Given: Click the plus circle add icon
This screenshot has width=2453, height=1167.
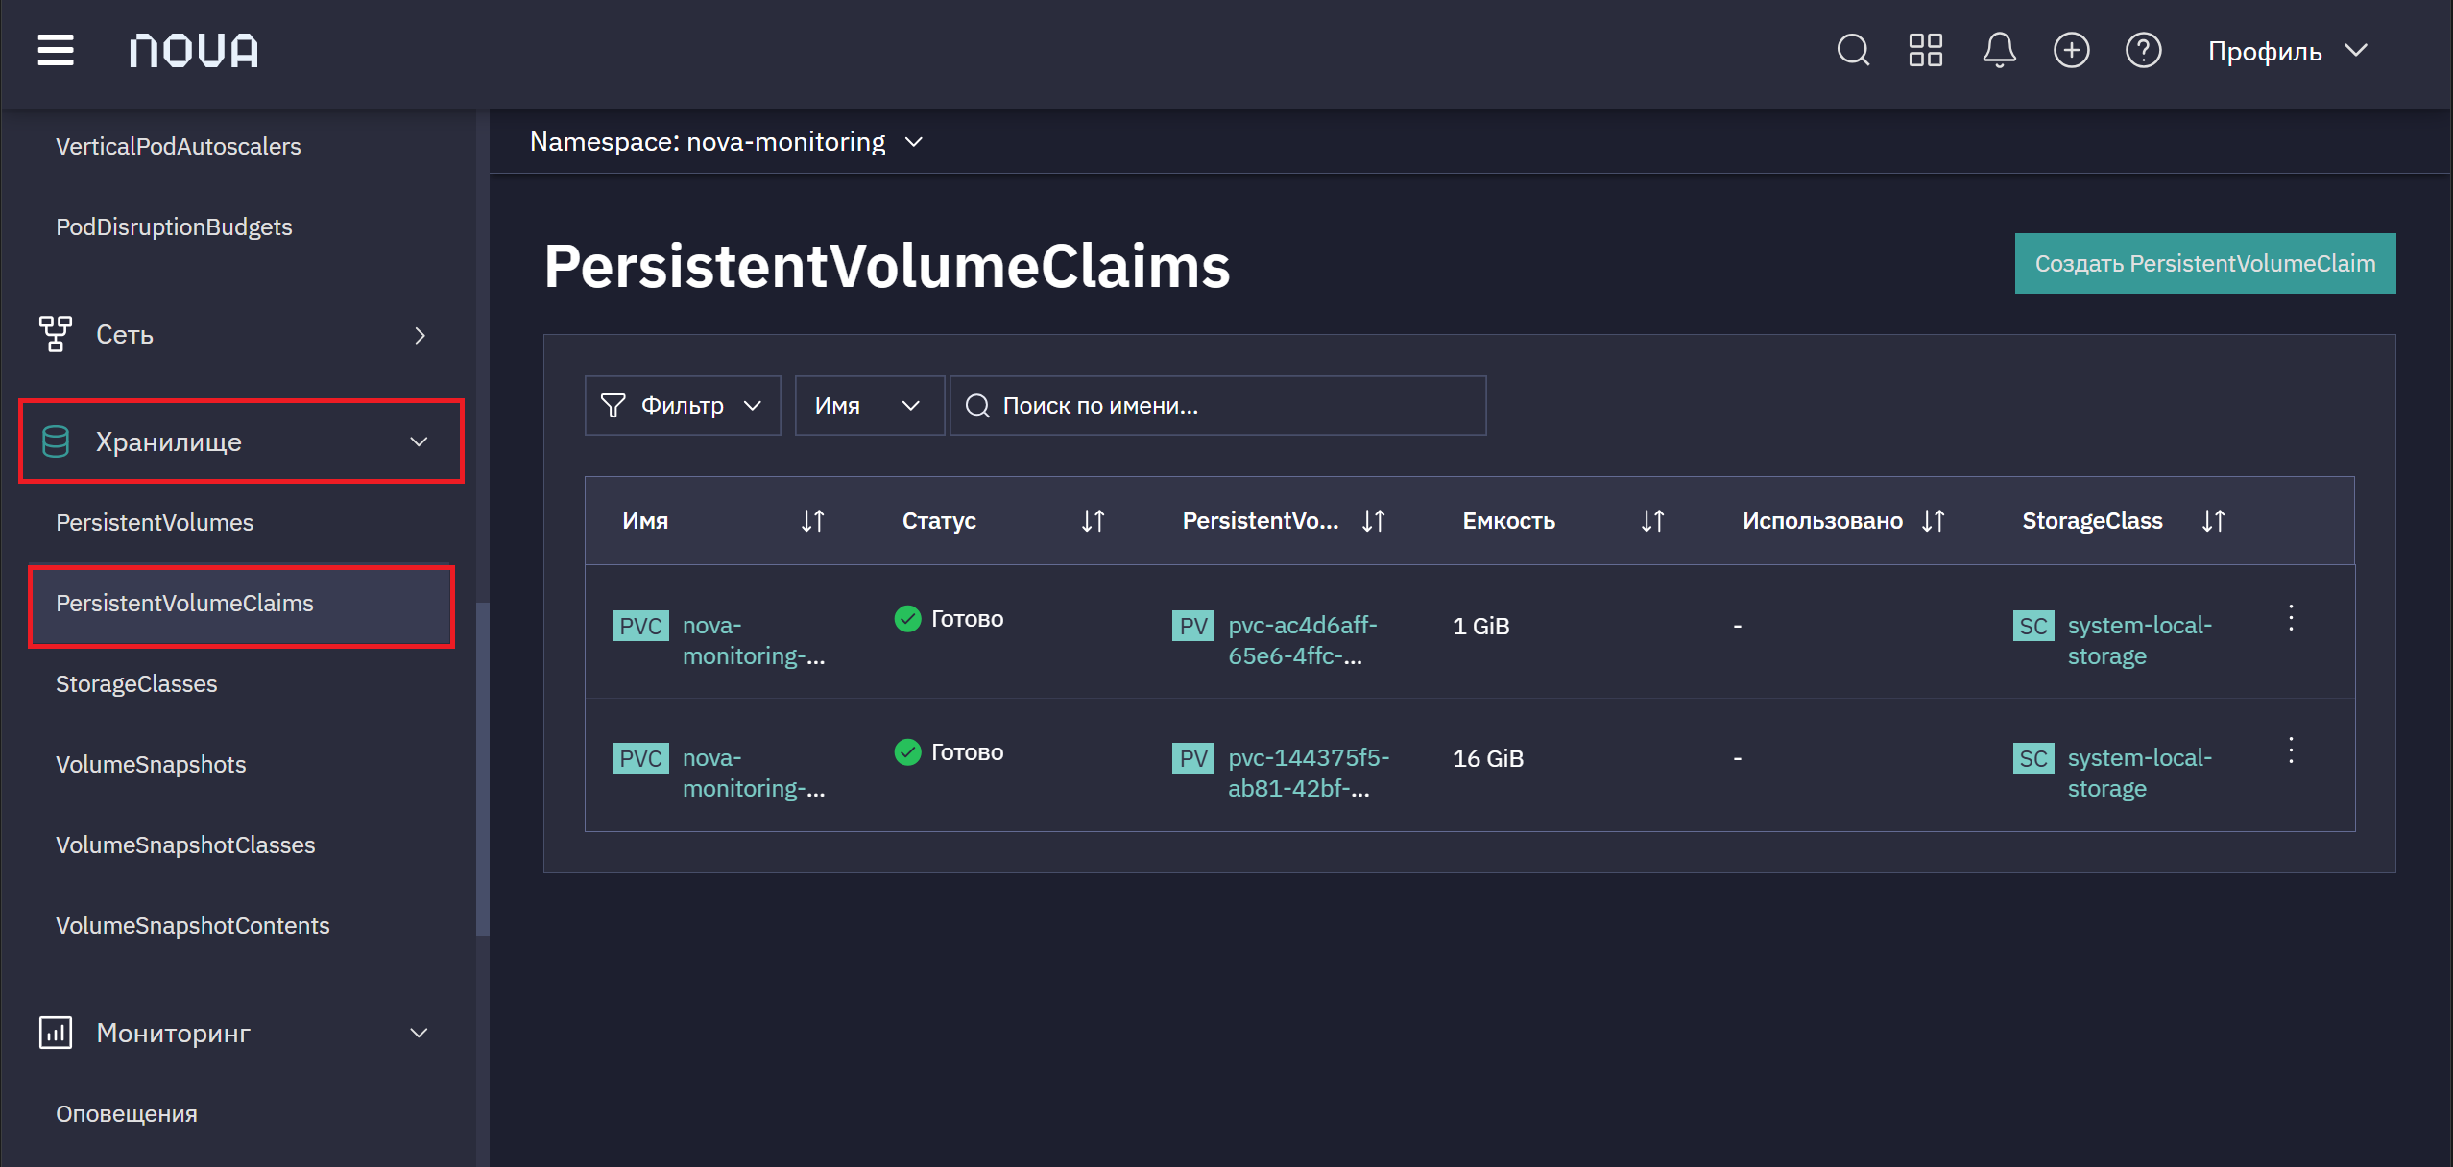Looking at the screenshot, I should click(2071, 50).
